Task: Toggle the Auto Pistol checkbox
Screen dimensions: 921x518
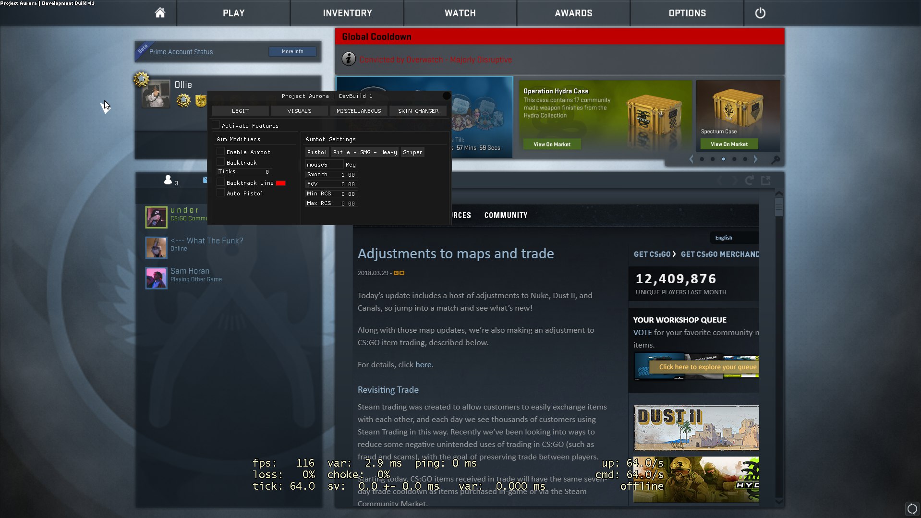Action: (221, 193)
